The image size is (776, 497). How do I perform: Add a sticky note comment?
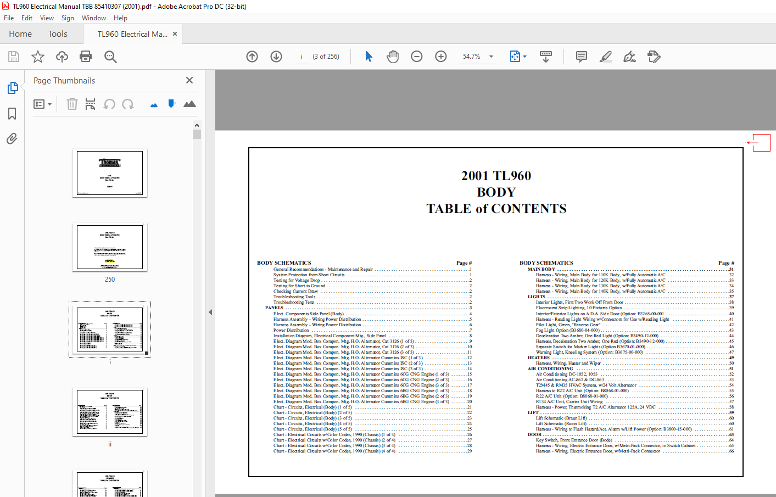pyautogui.click(x=582, y=57)
